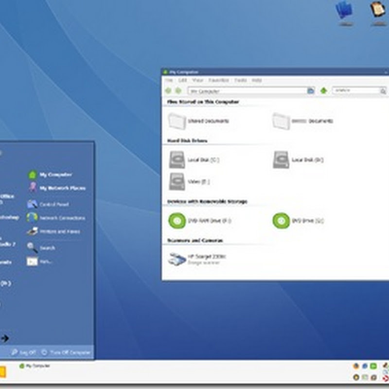
Task: Launch Search from the Start menu
Action: pyautogui.click(x=41, y=248)
